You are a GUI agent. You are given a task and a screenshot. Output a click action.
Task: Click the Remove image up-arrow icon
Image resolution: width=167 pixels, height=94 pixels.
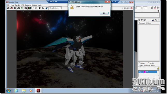click(43, 8)
